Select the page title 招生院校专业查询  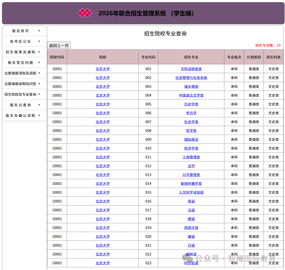165,34
